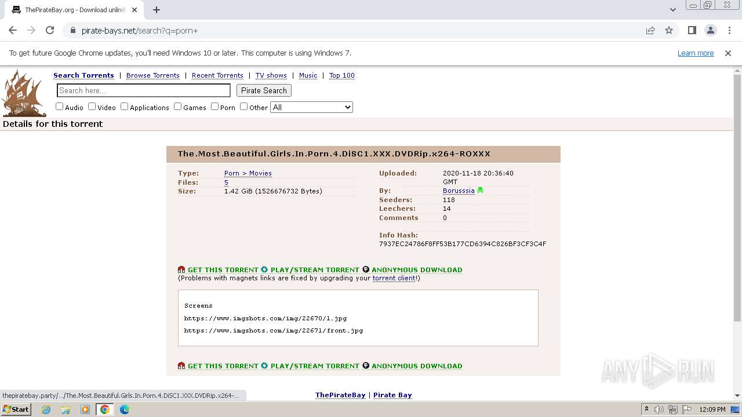Screen dimensions: 742x417
Task: Tick the Games checkbox
Action: click(177, 107)
